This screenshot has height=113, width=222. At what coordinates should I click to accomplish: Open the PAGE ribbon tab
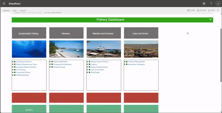point(15,10)
